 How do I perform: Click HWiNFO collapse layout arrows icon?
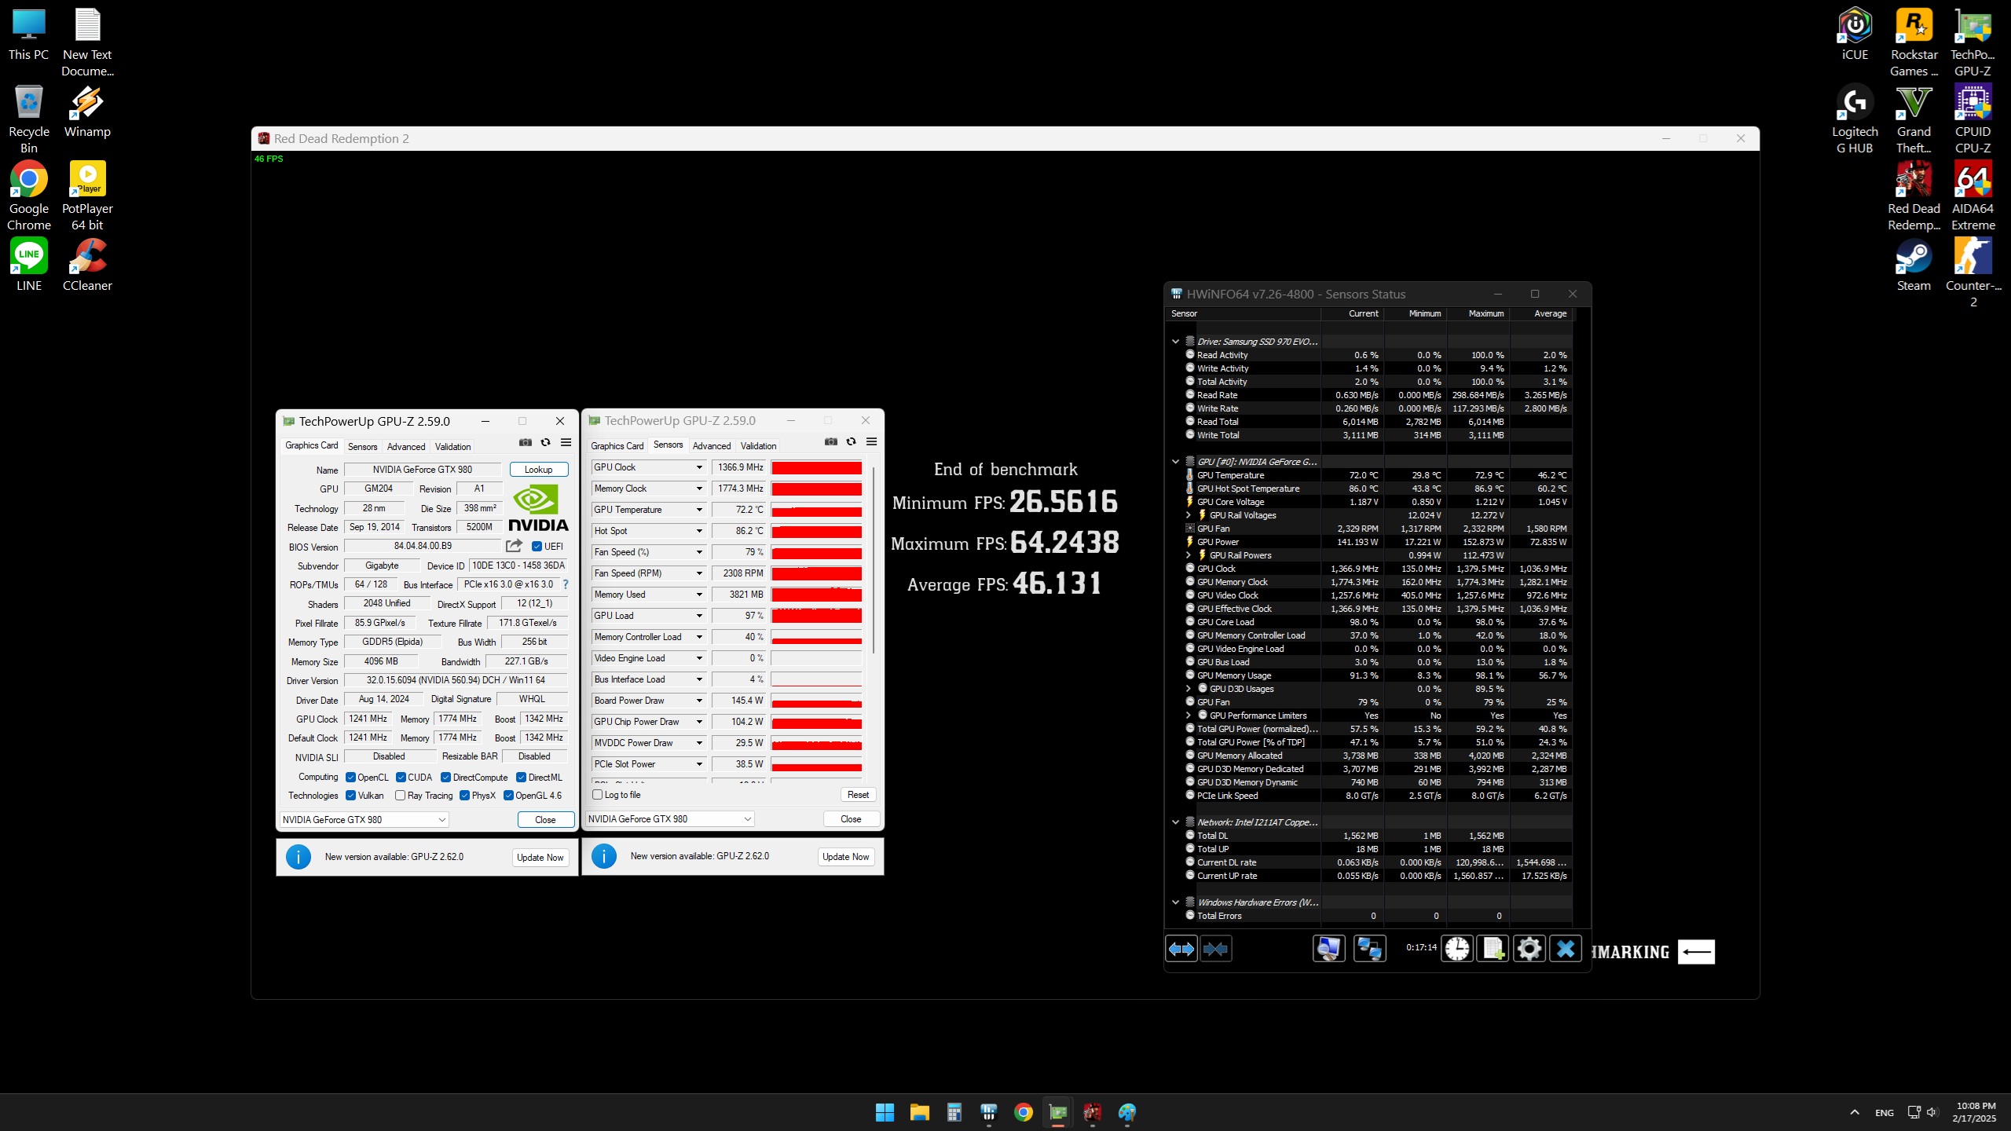pyautogui.click(x=1216, y=949)
